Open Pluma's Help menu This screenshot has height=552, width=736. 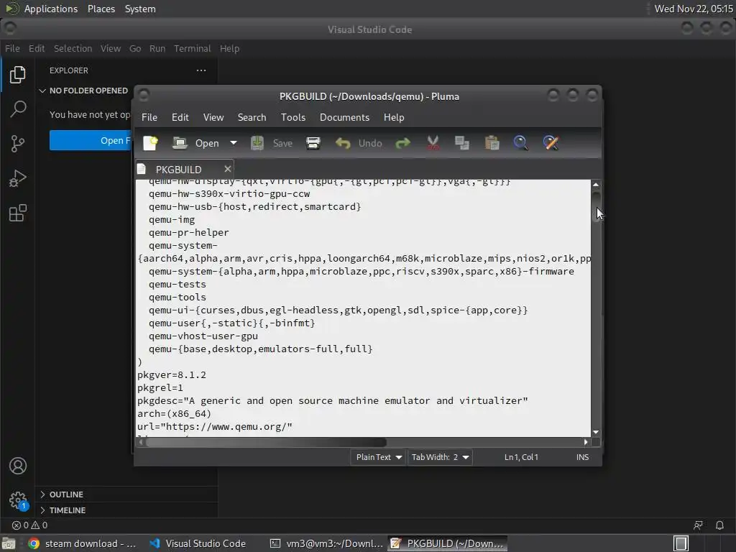[x=394, y=117]
